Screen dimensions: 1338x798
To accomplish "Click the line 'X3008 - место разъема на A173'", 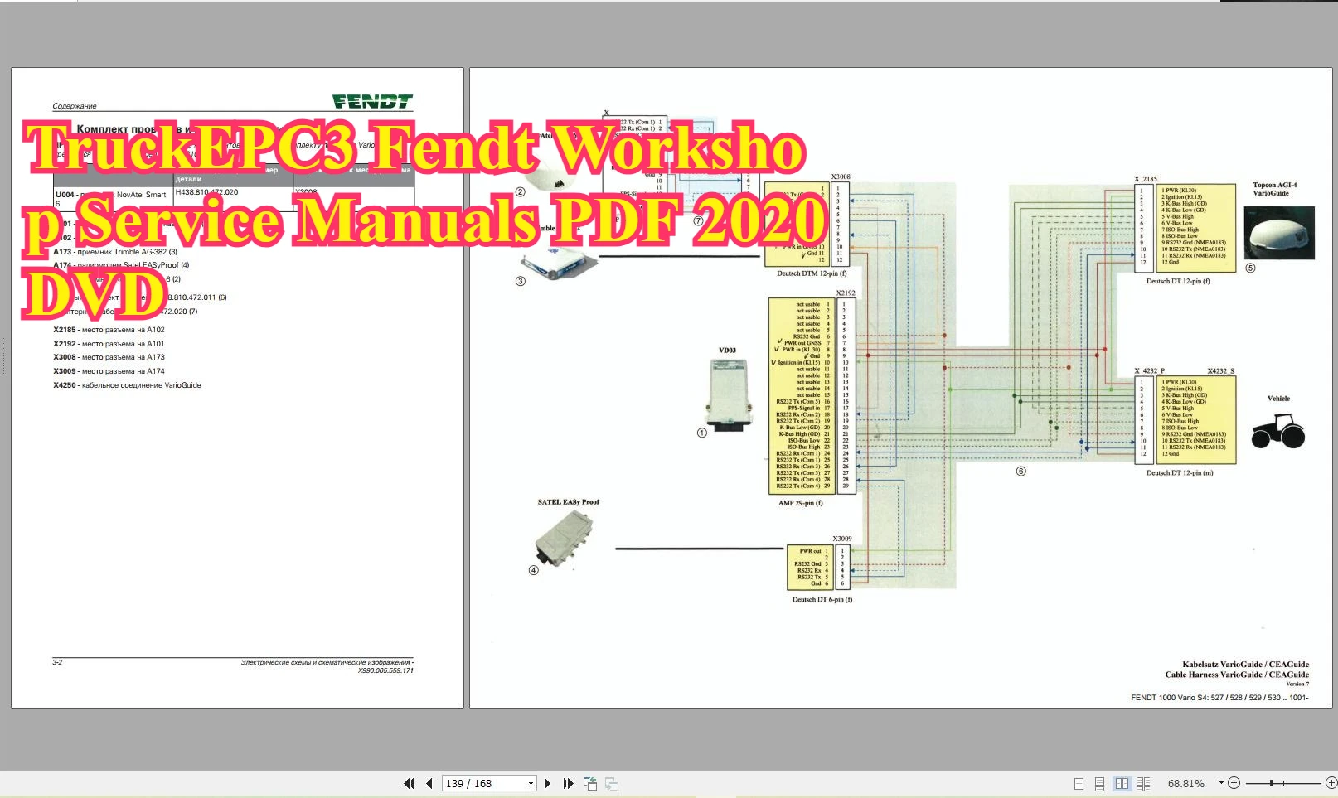I will [109, 357].
